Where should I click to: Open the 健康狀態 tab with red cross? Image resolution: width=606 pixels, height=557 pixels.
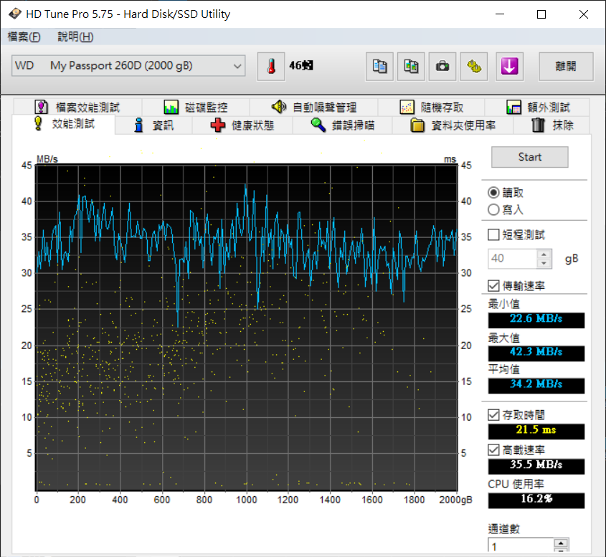(242, 125)
